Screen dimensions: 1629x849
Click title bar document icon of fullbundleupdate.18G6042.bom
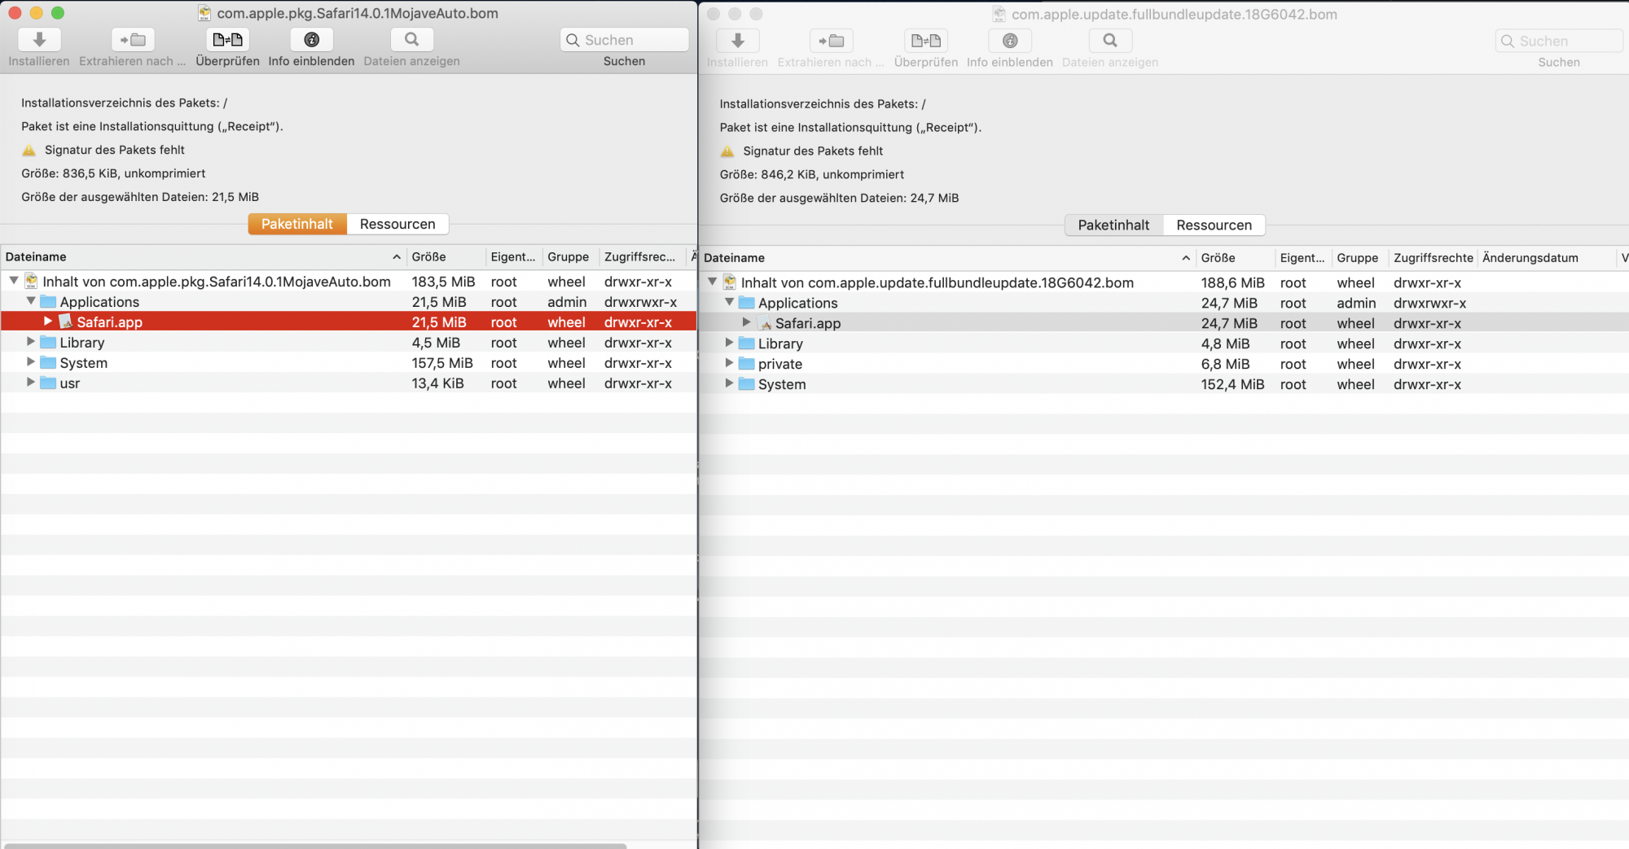point(999,14)
